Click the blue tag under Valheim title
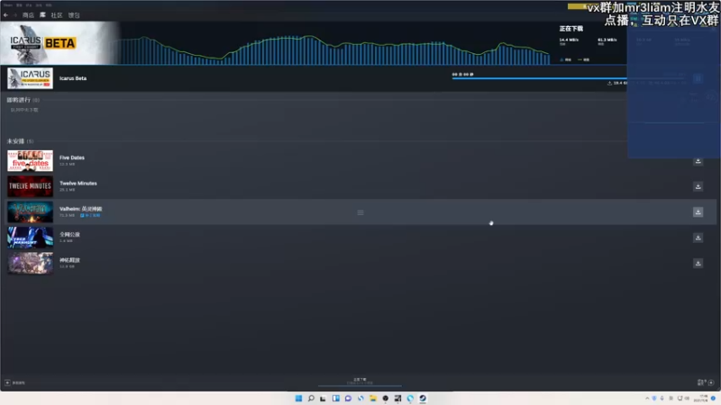Viewport: 721px width, 405px height. [90, 215]
